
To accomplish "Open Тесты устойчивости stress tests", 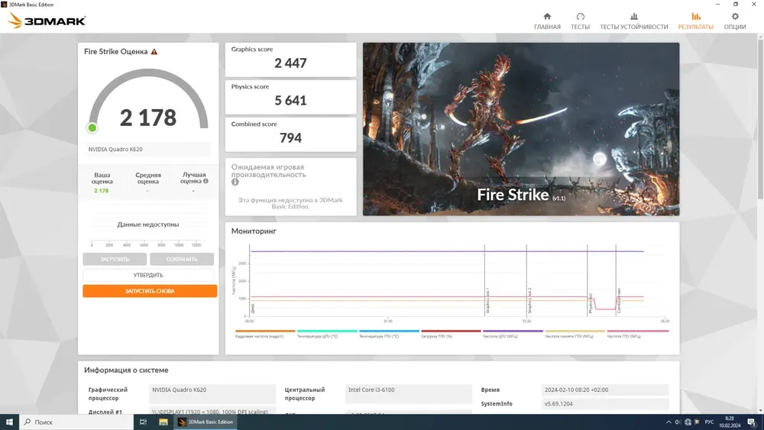I will [x=633, y=21].
